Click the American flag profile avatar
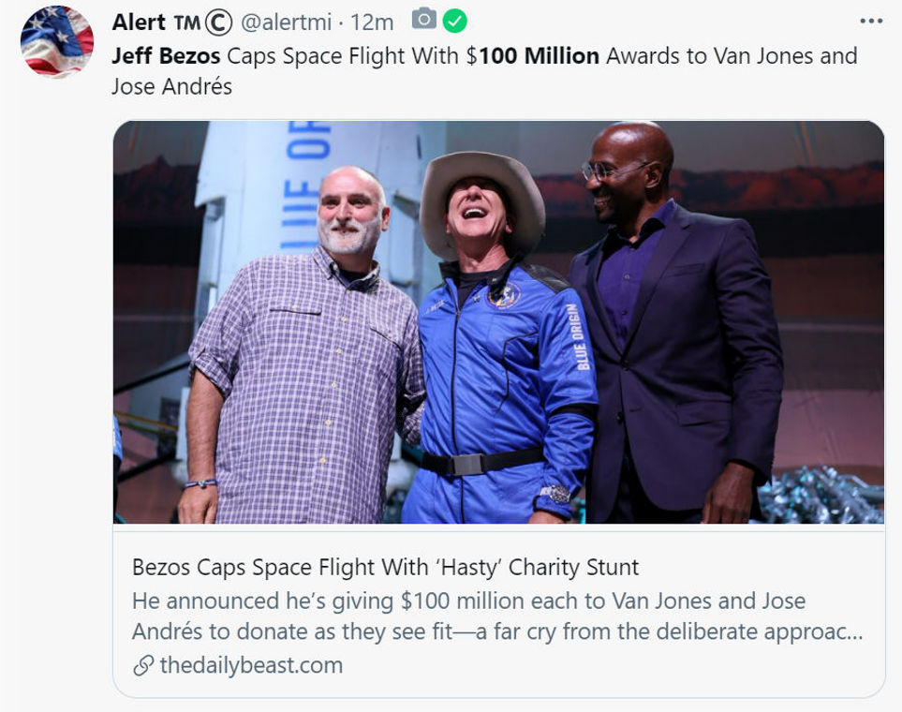The height and width of the screenshot is (712, 902). click(x=57, y=41)
